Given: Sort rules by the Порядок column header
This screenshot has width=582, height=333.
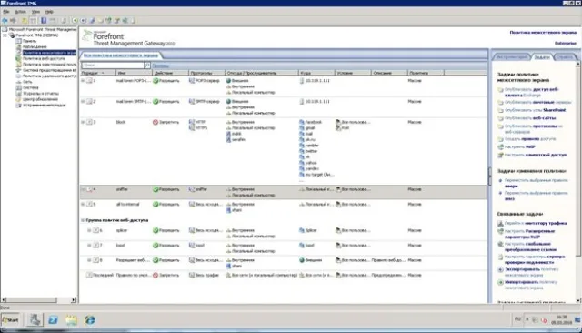Looking at the screenshot, I should click(x=97, y=73).
